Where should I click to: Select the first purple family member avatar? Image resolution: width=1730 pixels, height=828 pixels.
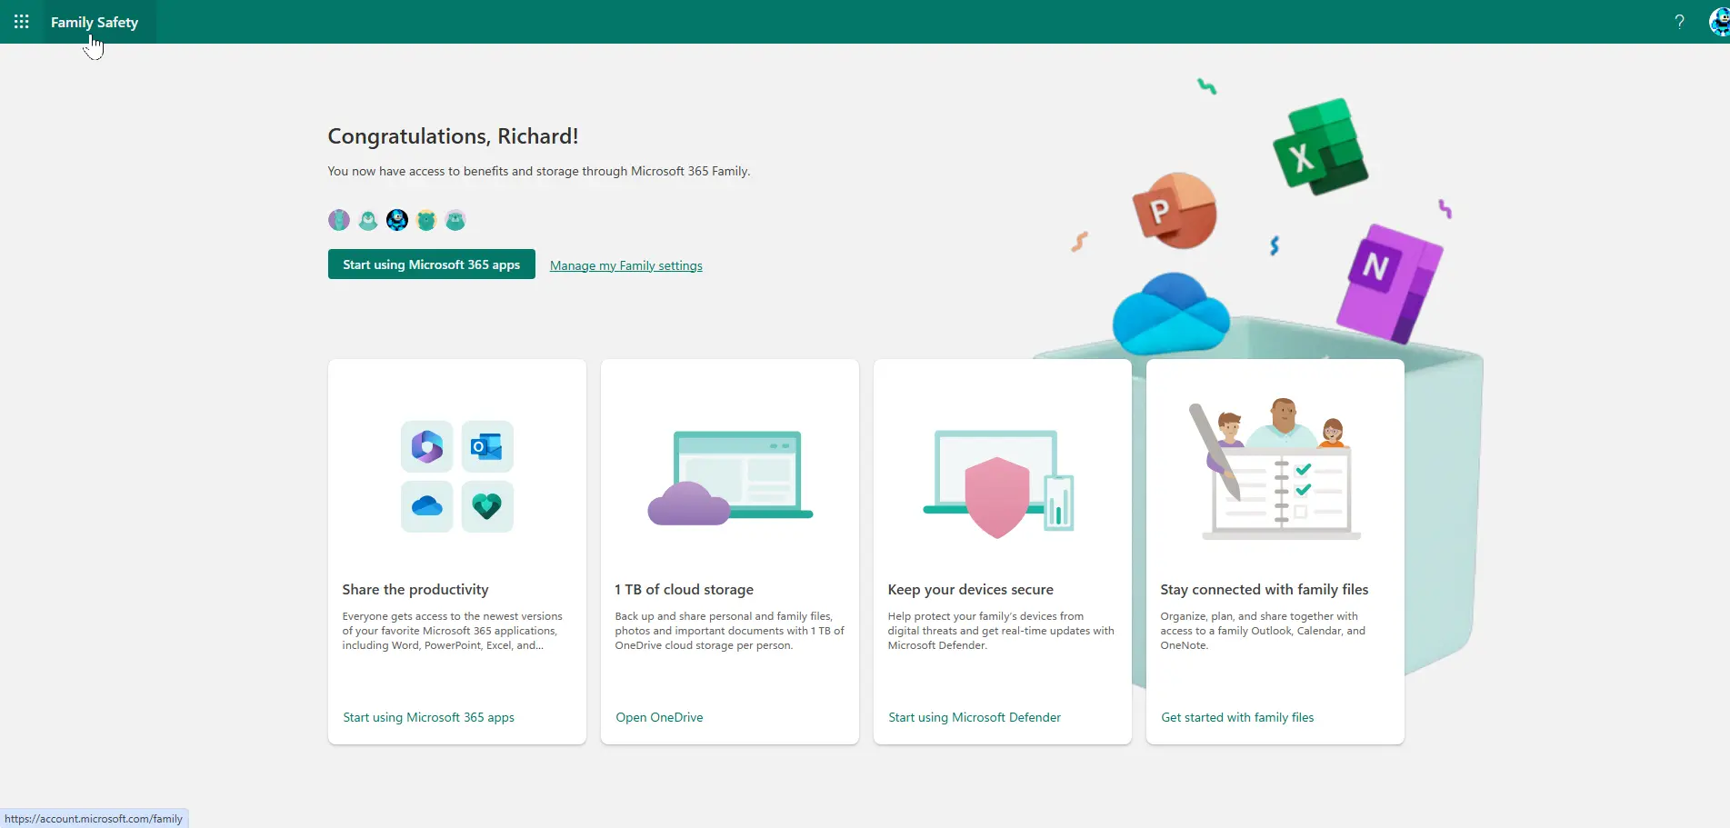pos(339,220)
